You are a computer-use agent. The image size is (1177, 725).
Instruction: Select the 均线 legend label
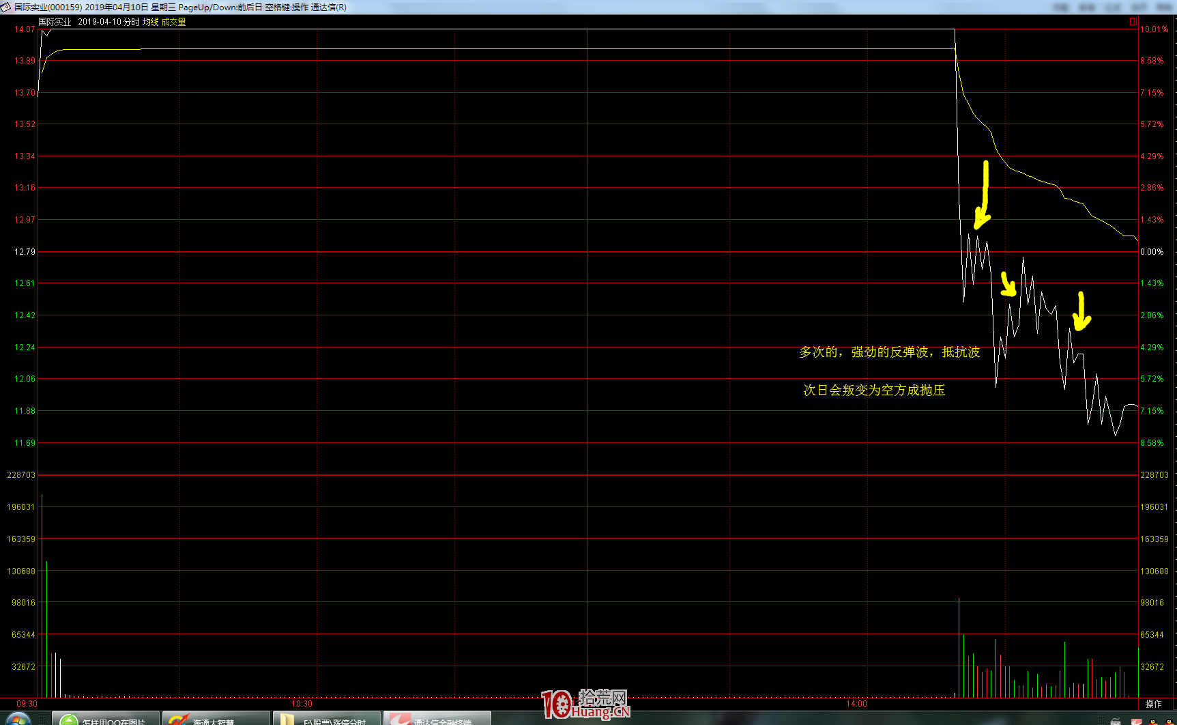(x=150, y=22)
